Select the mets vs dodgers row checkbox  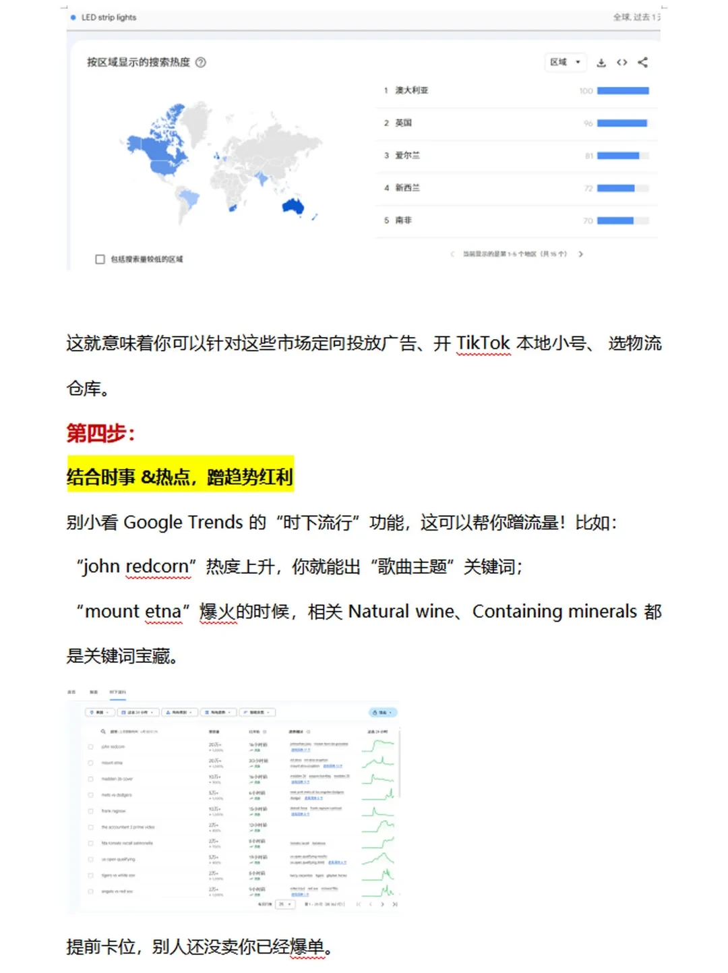(90, 795)
